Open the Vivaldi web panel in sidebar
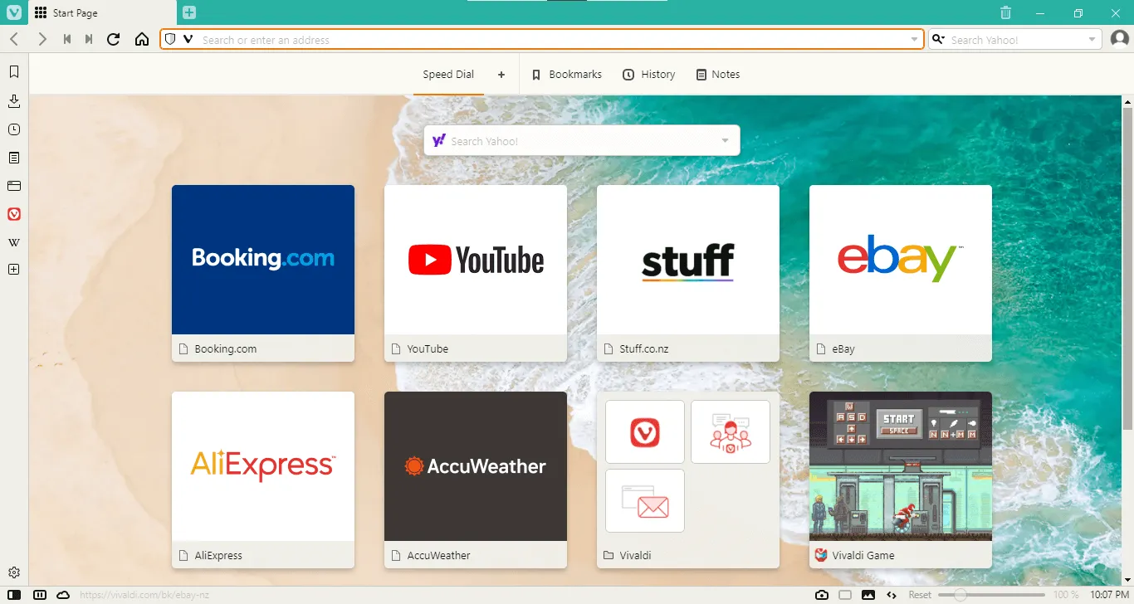The image size is (1134, 604). tap(14, 214)
